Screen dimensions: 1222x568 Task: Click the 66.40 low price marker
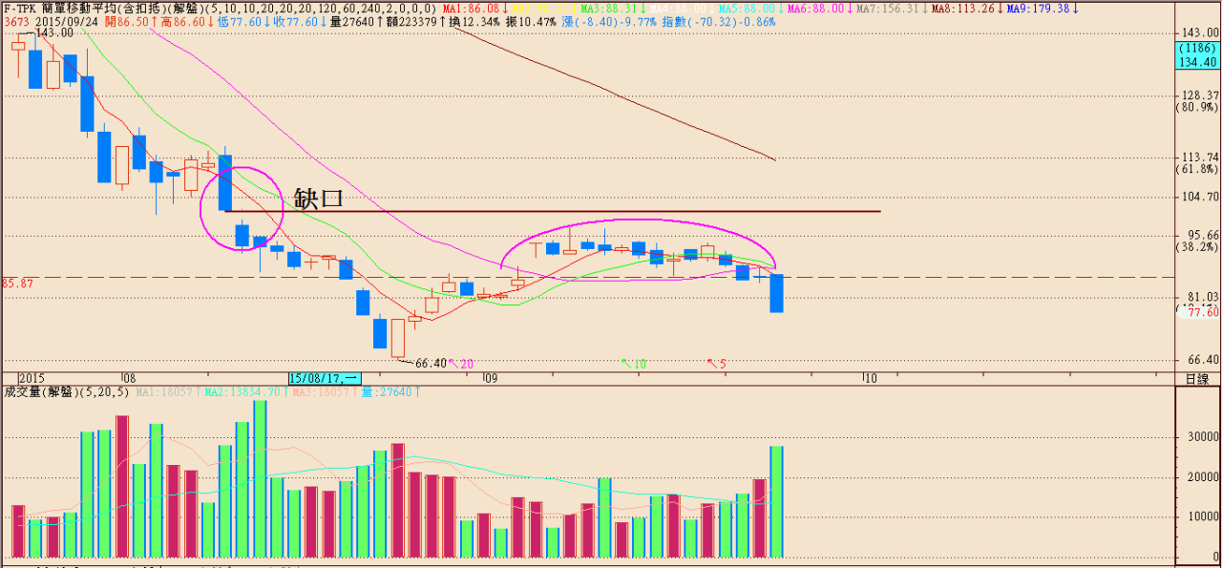(x=431, y=363)
